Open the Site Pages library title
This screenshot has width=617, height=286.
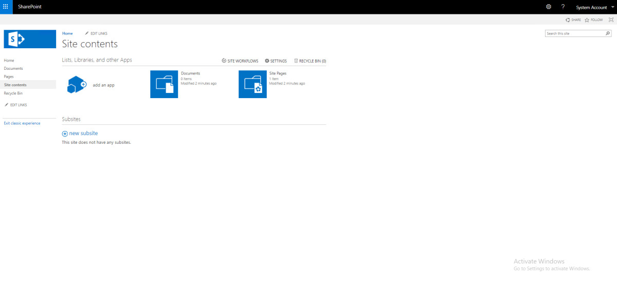coord(278,73)
